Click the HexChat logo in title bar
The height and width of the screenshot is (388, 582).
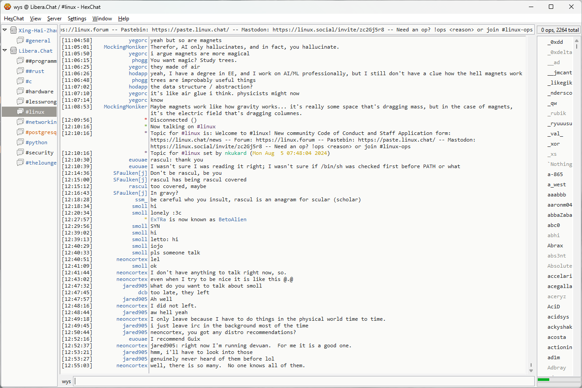pyautogui.click(x=7, y=7)
